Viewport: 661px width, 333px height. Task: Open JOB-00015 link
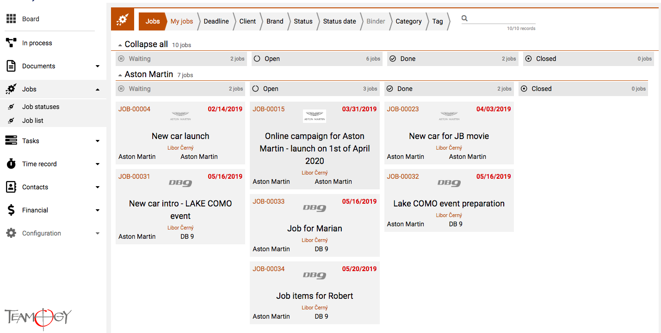[268, 109]
